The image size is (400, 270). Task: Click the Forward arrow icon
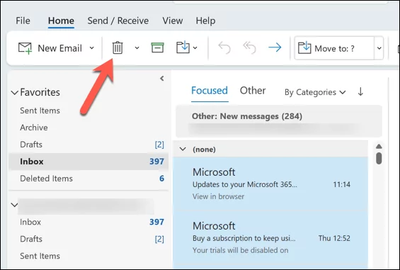click(x=275, y=47)
